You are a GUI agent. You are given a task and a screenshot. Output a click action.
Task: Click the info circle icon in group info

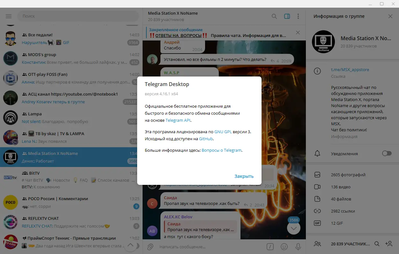[x=317, y=71]
